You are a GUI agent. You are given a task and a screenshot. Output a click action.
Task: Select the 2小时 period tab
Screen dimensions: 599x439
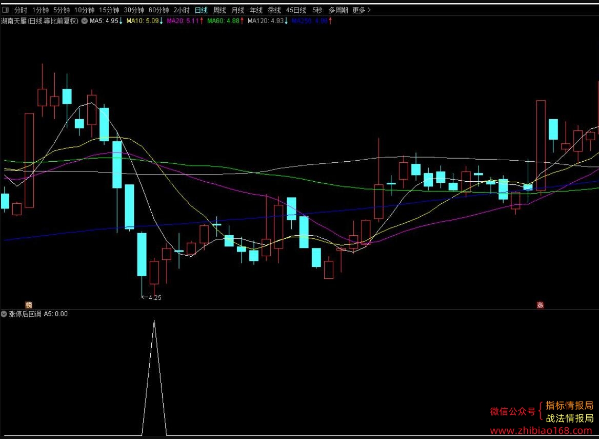pos(182,10)
